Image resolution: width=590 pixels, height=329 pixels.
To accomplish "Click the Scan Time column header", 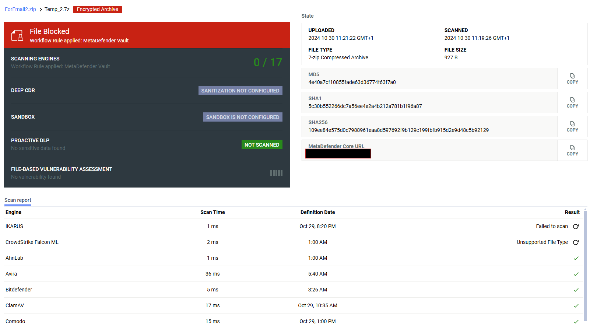I will (x=213, y=212).
